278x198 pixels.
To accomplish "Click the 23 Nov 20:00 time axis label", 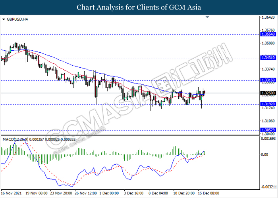I will click(x=61, y=193).
